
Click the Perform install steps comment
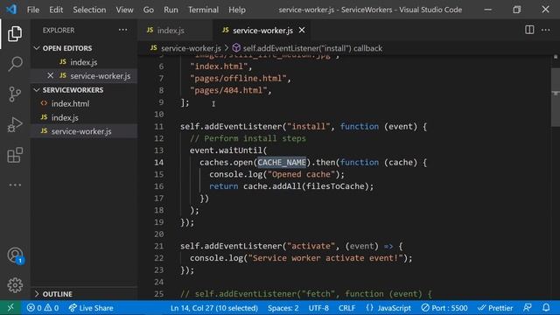coord(248,138)
